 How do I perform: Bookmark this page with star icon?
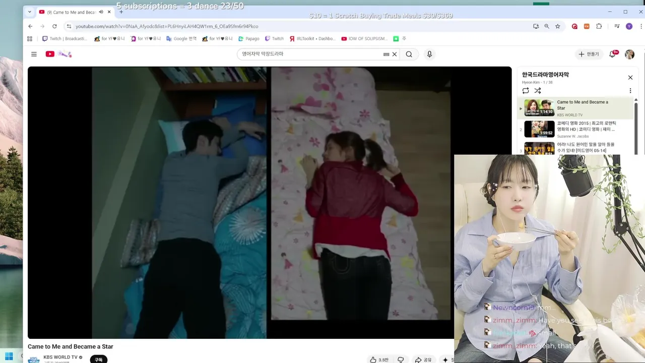[558, 26]
